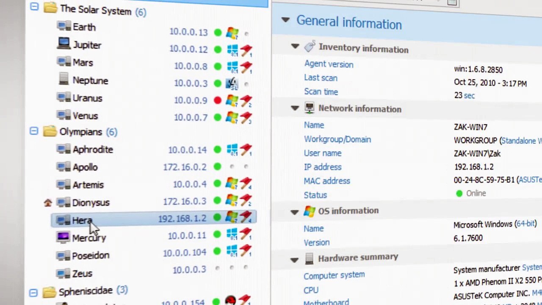Click the green status dot on Apollo row
Viewport: 542px width, 305px height.
pos(217,166)
